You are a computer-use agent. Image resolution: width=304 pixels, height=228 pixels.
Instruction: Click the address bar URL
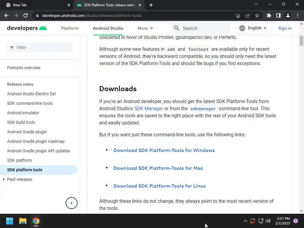(92, 15)
